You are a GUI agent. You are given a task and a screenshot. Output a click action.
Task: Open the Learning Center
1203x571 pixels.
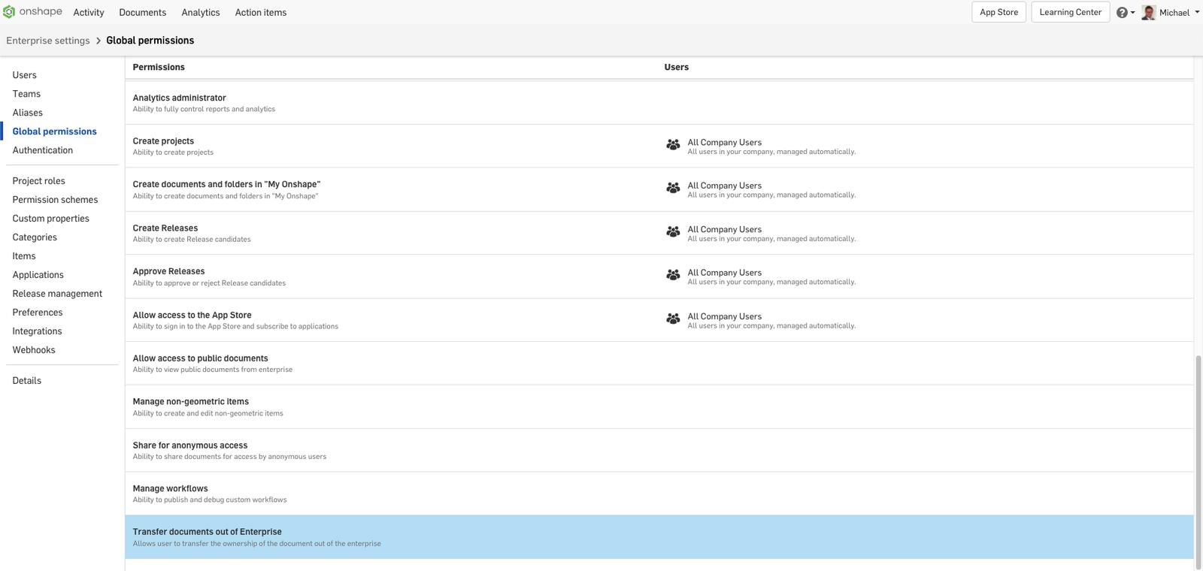(x=1070, y=12)
